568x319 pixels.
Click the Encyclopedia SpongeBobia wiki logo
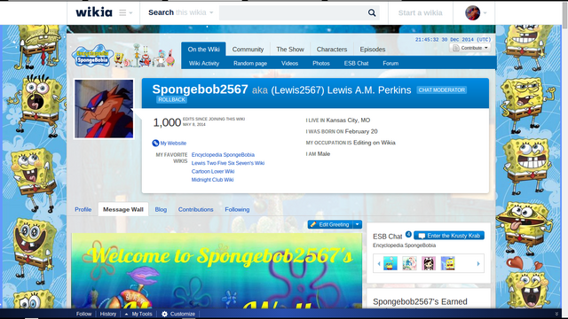tap(93, 56)
